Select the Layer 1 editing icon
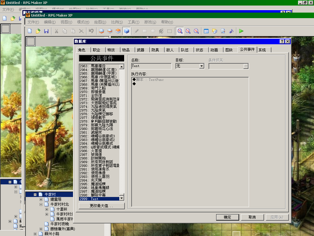Image resolution: width=314 pixels, height=236 pixels. pos(101,31)
